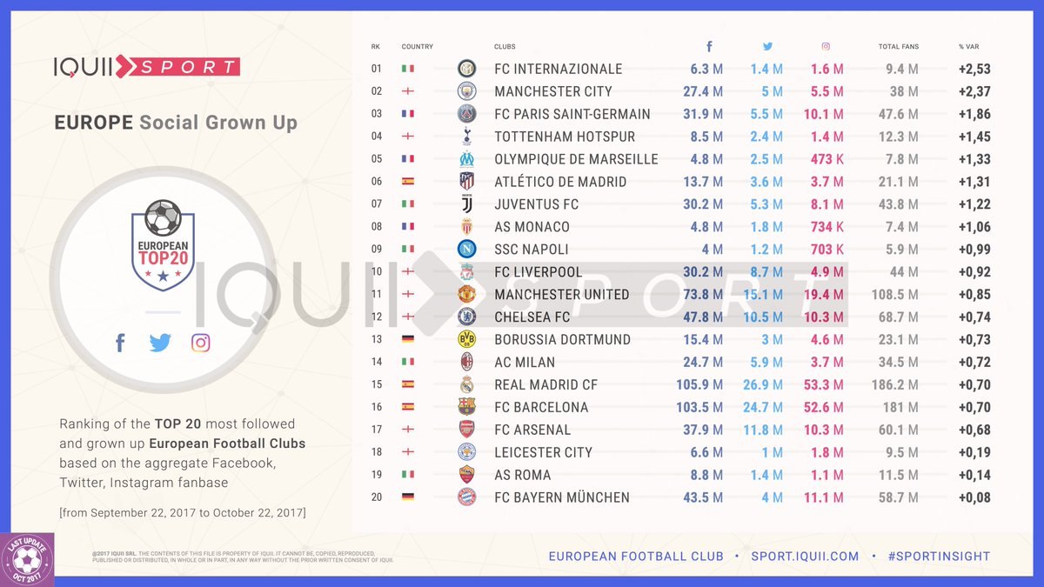
Task: Click the Italy flag beside FC Internazionale
Action: coord(408,69)
